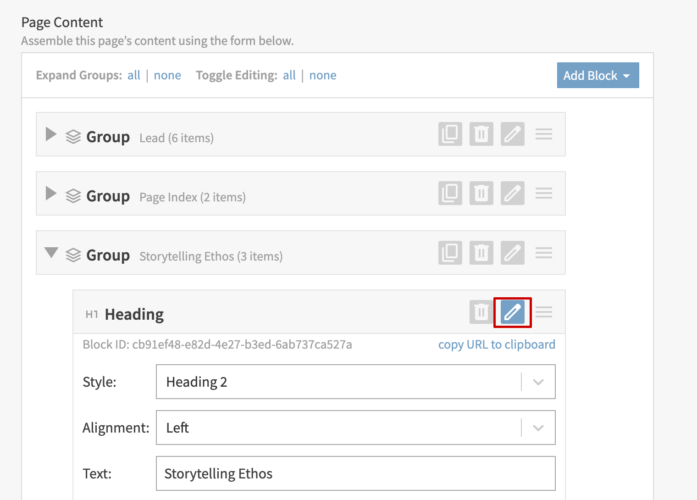Screen dimensions: 697x500
Task: Duplicate the Lead group block
Action: (450, 134)
